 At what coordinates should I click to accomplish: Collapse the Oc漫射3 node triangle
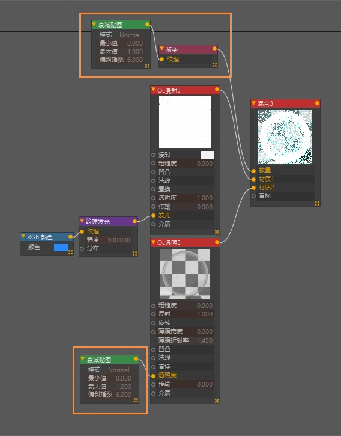click(153, 90)
